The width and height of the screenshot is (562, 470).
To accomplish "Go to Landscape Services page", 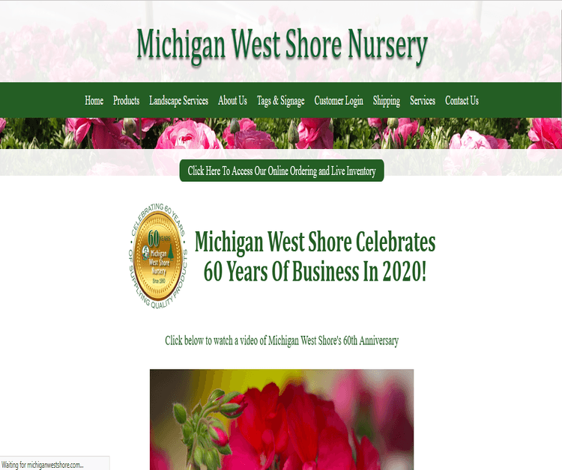I will click(178, 100).
